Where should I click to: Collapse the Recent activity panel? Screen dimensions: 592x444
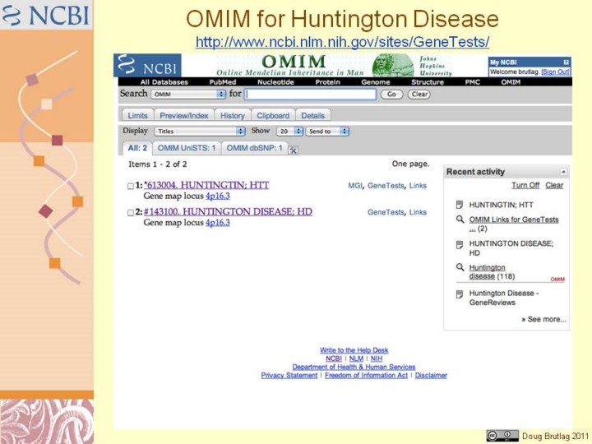point(563,172)
